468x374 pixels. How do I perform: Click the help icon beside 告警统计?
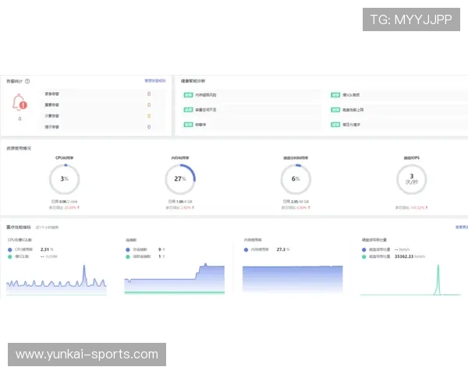point(27,81)
